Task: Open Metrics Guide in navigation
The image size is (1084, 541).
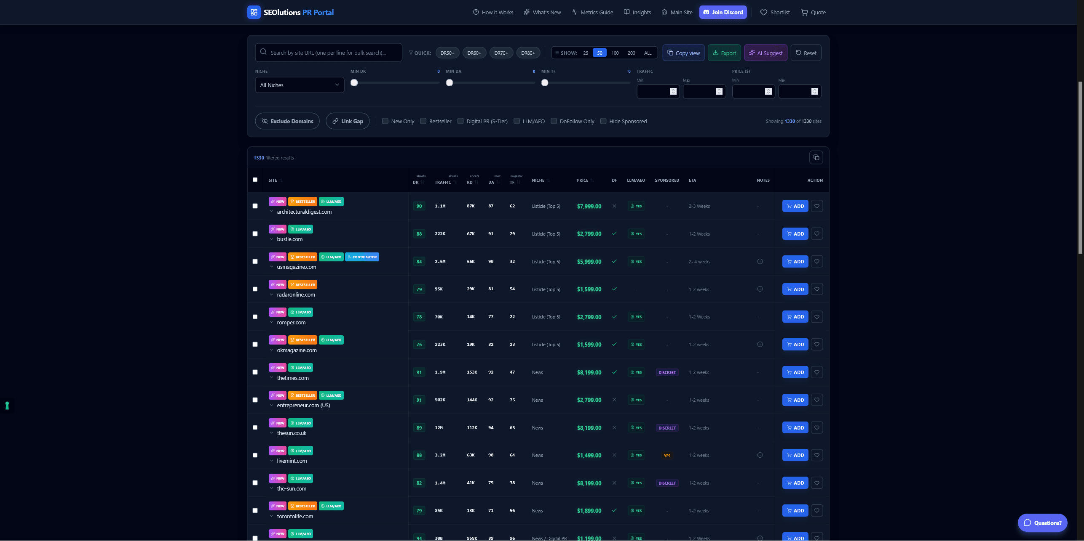Action: (x=592, y=13)
